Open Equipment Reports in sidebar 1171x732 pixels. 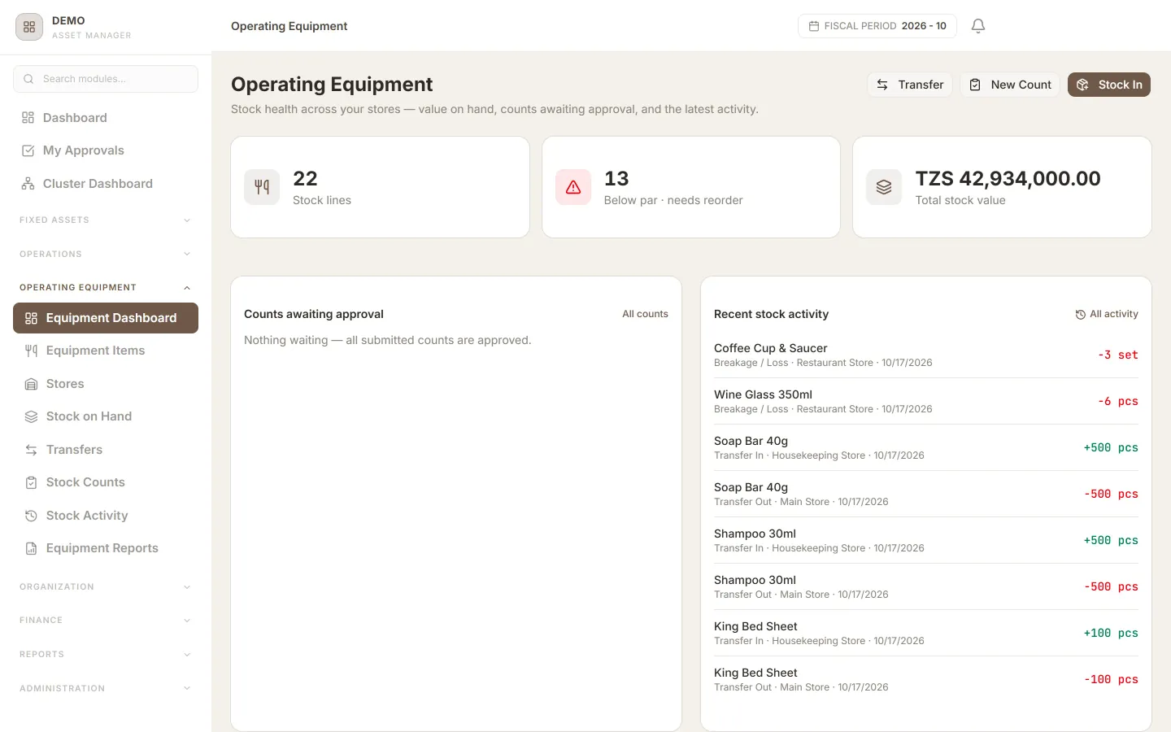pos(106,548)
